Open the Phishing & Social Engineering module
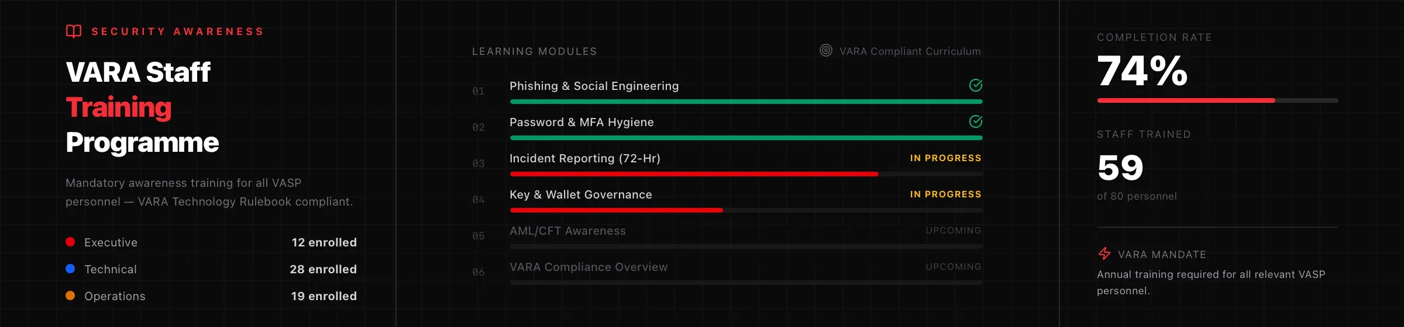Viewport: 1404px width, 327px height. click(x=594, y=86)
